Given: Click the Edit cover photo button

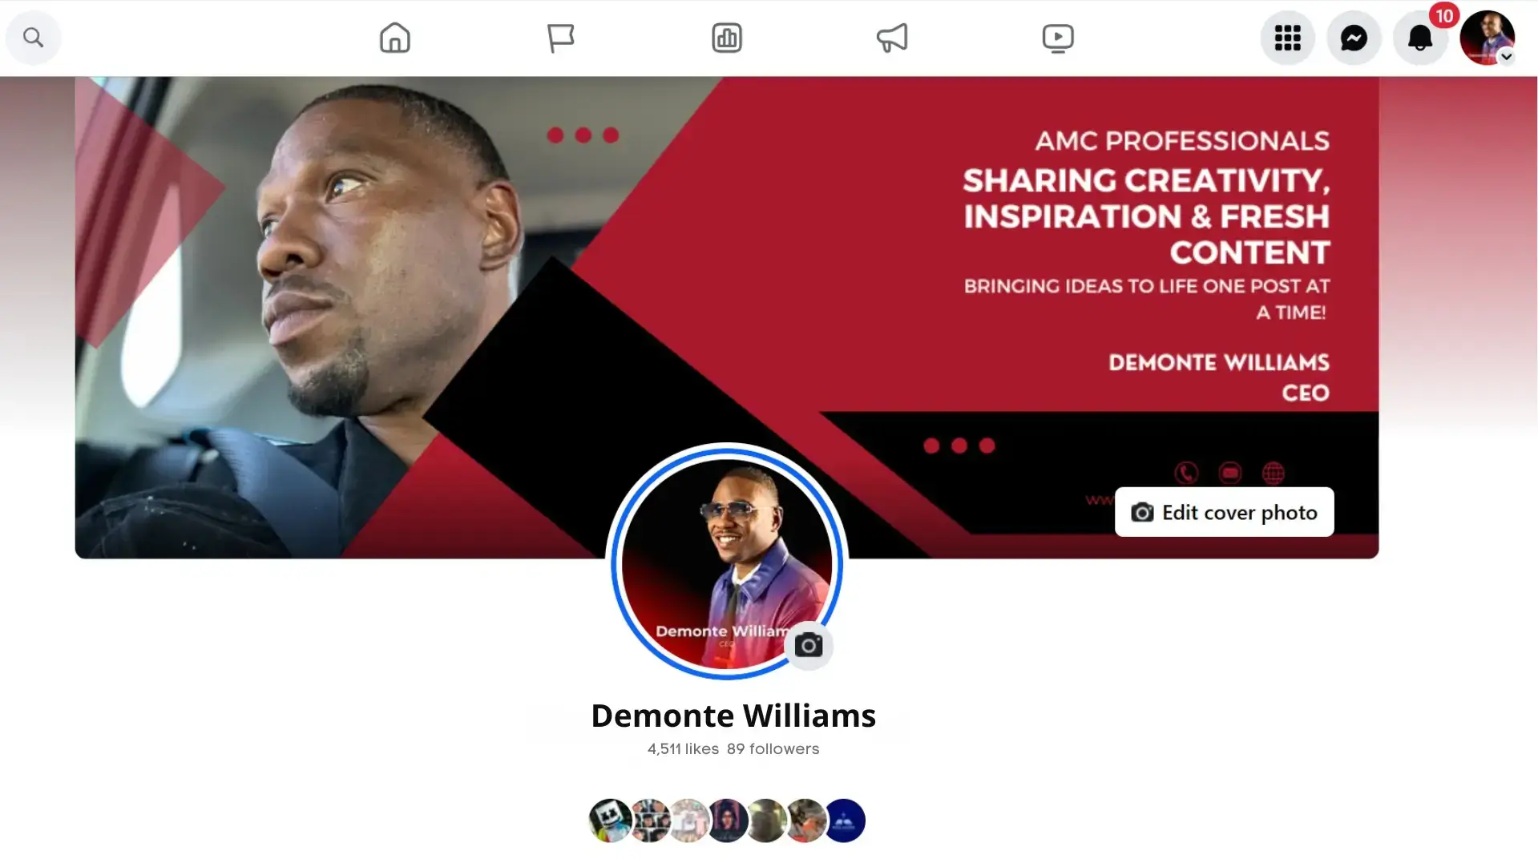Looking at the screenshot, I should coord(1224,512).
